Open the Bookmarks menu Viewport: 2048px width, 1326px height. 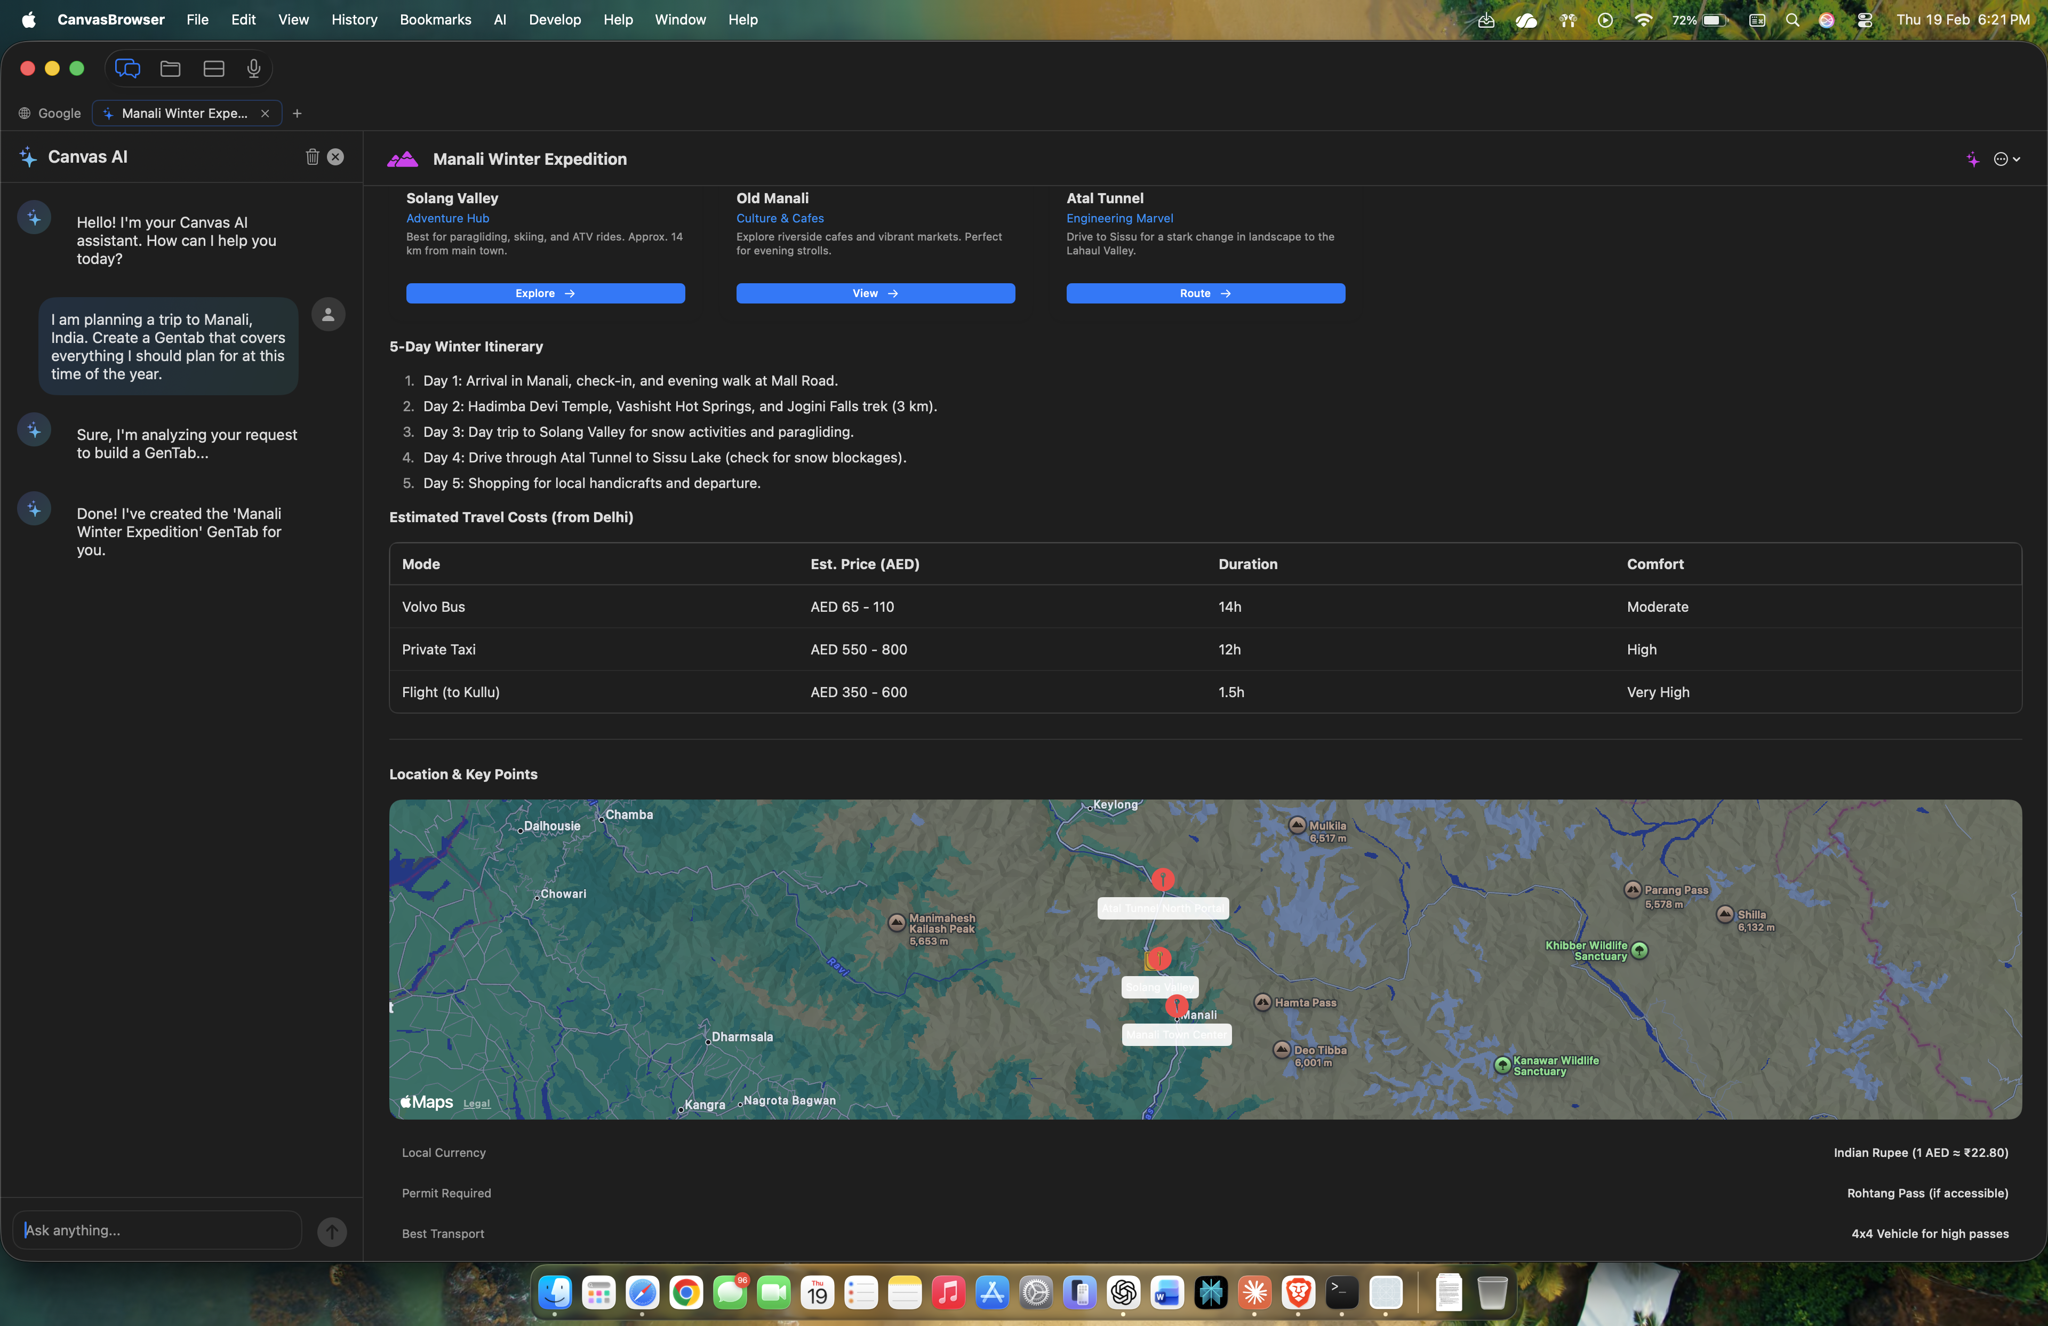pos(435,19)
